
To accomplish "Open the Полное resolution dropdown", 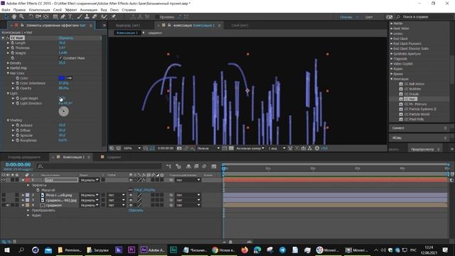I will (x=208, y=149).
